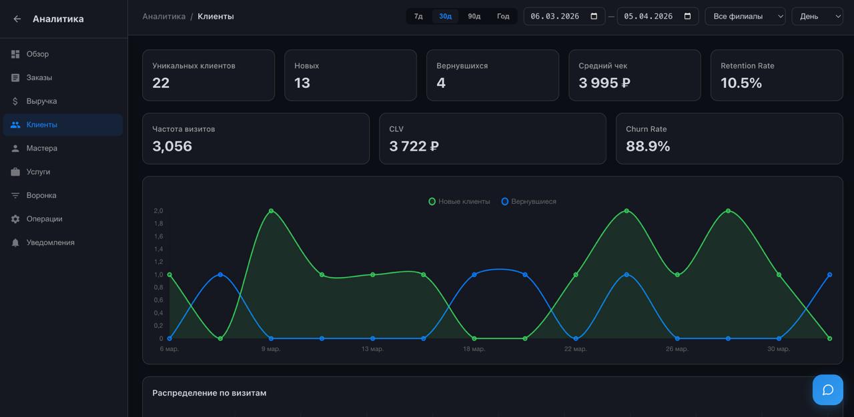Click the Услуги briefcase icon in sidebar
Screen dimensions: 854x417
[15, 172]
